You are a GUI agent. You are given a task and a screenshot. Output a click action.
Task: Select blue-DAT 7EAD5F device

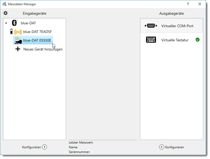point(37,32)
